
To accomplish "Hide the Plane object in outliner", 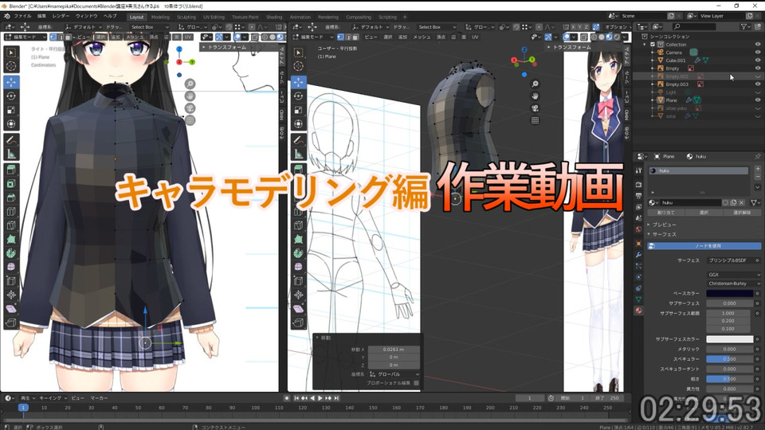I will point(758,100).
